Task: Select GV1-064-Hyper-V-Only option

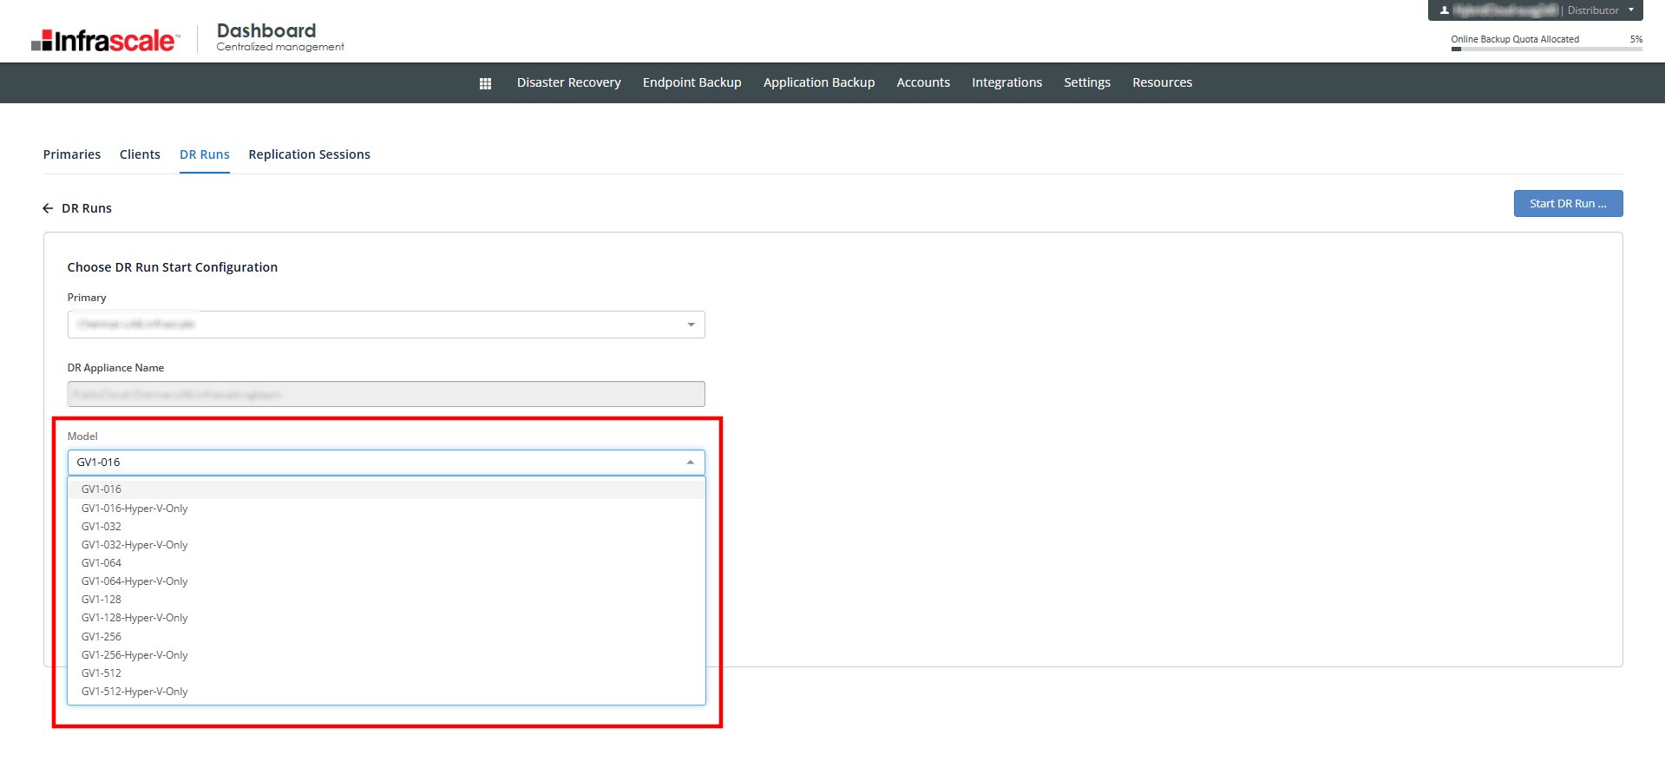Action: coord(386,581)
